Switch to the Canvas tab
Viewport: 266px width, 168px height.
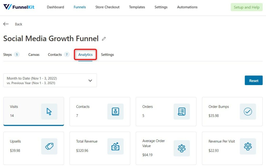tap(34, 54)
